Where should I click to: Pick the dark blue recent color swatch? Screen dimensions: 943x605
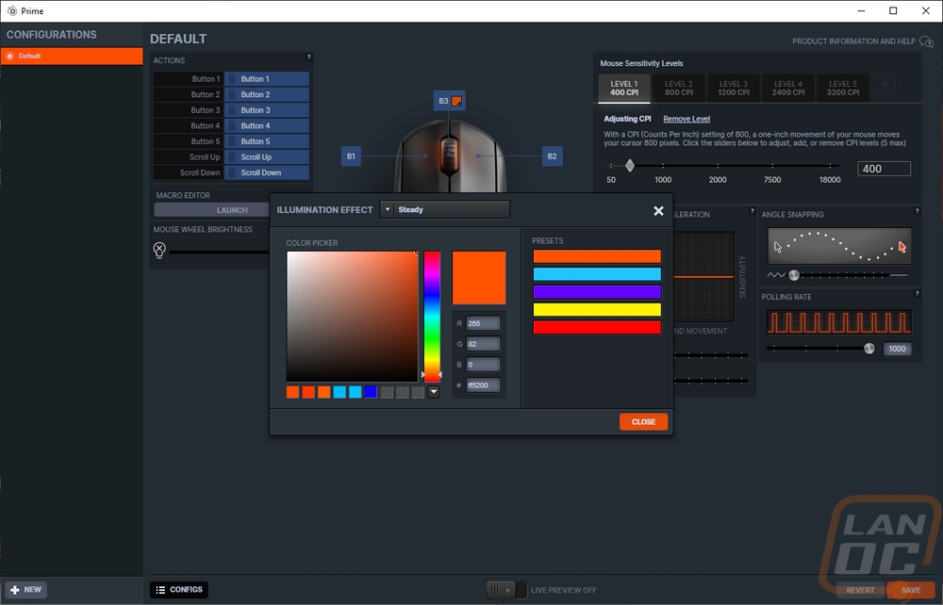[x=371, y=392]
